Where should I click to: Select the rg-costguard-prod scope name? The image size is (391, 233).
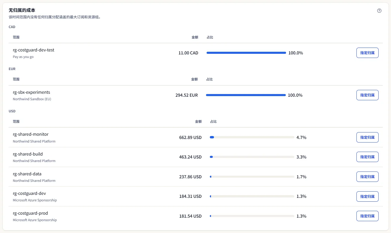pyautogui.click(x=30, y=213)
